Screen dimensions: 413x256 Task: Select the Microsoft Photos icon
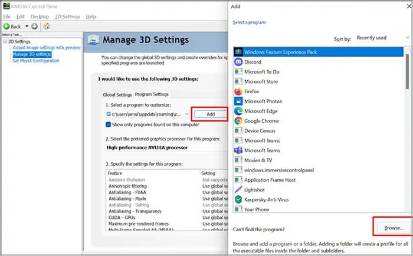[x=238, y=101]
